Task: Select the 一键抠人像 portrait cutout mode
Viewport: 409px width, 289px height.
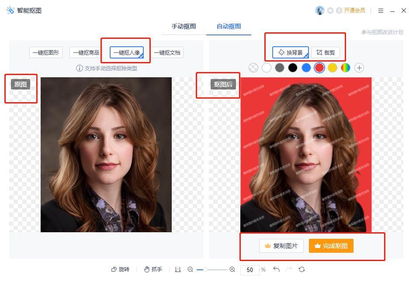Action: (128, 52)
